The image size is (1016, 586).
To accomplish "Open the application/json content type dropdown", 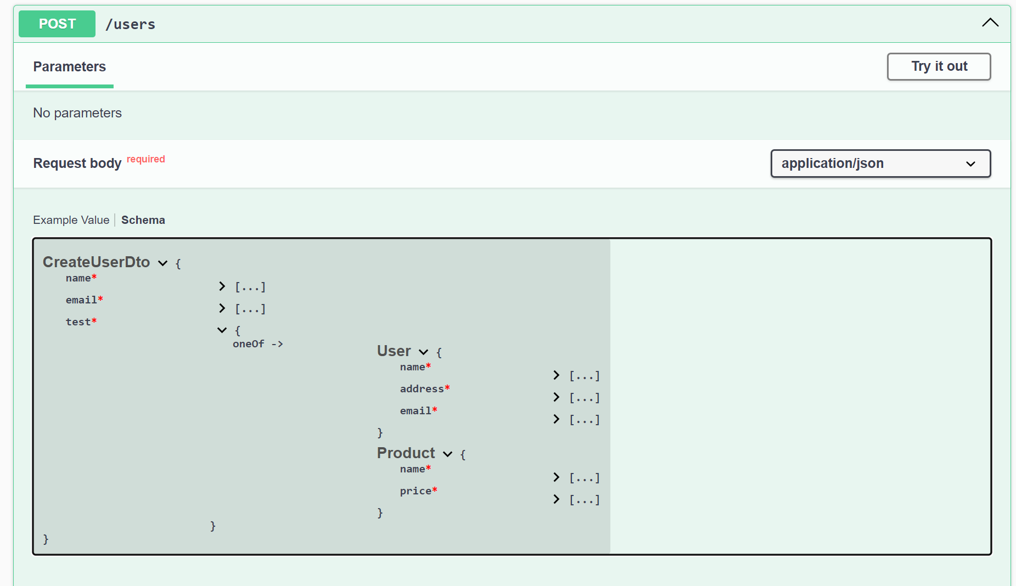I will pos(880,164).
